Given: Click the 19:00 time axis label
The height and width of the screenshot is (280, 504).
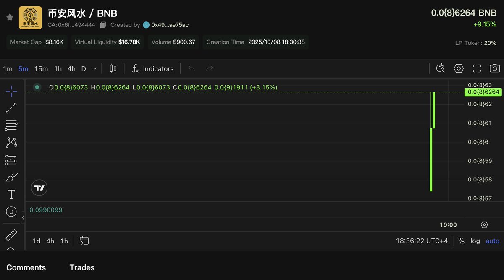Looking at the screenshot, I should 448,225.
